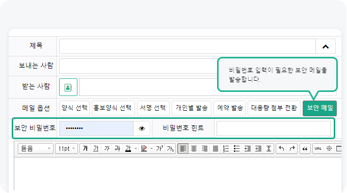Insert a special character (※)
The image size is (347, 193).
tap(329, 148)
